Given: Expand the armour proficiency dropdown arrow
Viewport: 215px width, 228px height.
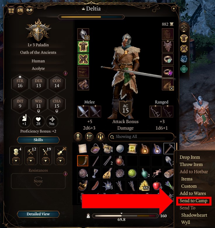Looking at the screenshot, I should tap(16, 161).
